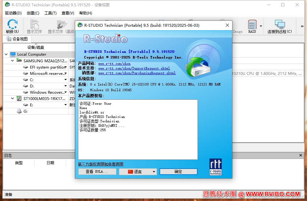
Task: Collapse the Local Computer tree node
Action: pyautogui.click(x=6, y=54)
